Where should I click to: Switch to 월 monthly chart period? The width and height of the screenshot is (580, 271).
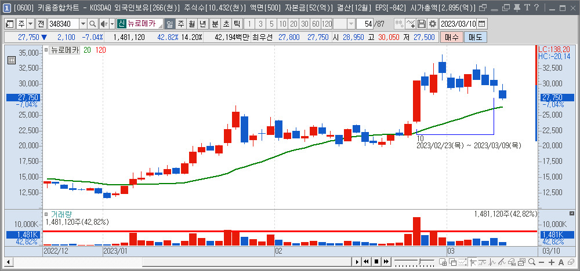(191, 24)
